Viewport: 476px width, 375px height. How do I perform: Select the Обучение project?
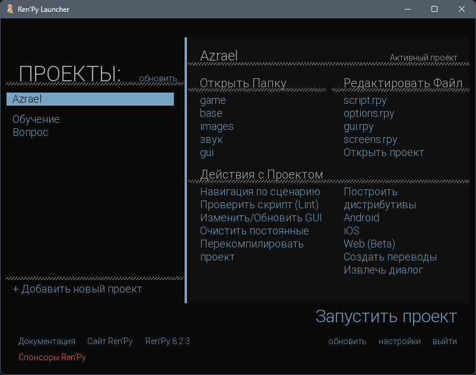click(x=36, y=119)
